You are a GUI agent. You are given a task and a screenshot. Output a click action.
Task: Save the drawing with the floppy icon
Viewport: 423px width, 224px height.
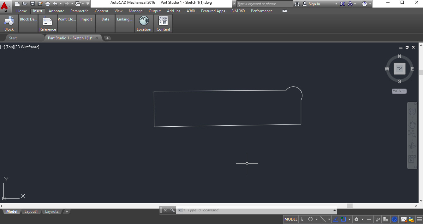(x=32, y=4)
